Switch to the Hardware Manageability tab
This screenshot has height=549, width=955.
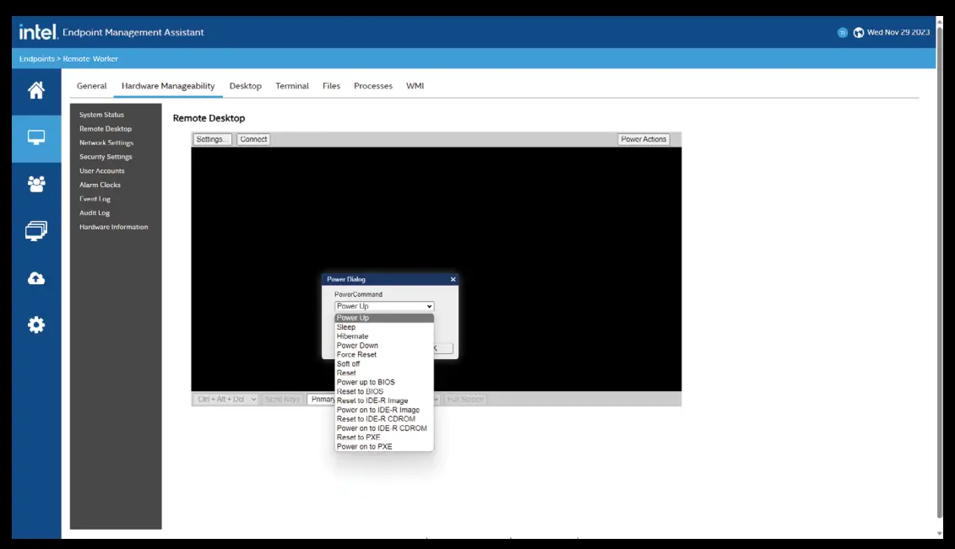click(168, 86)
